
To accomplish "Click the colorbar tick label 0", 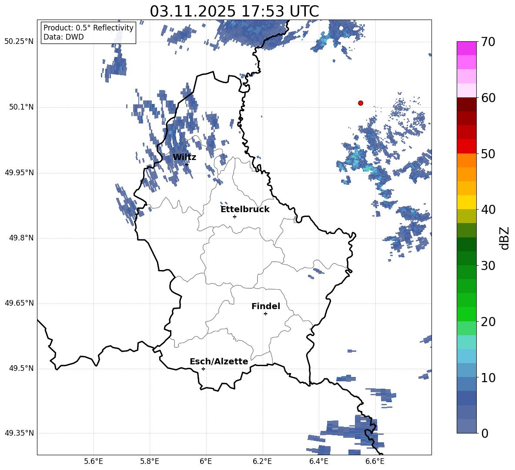I will point(485,433).
